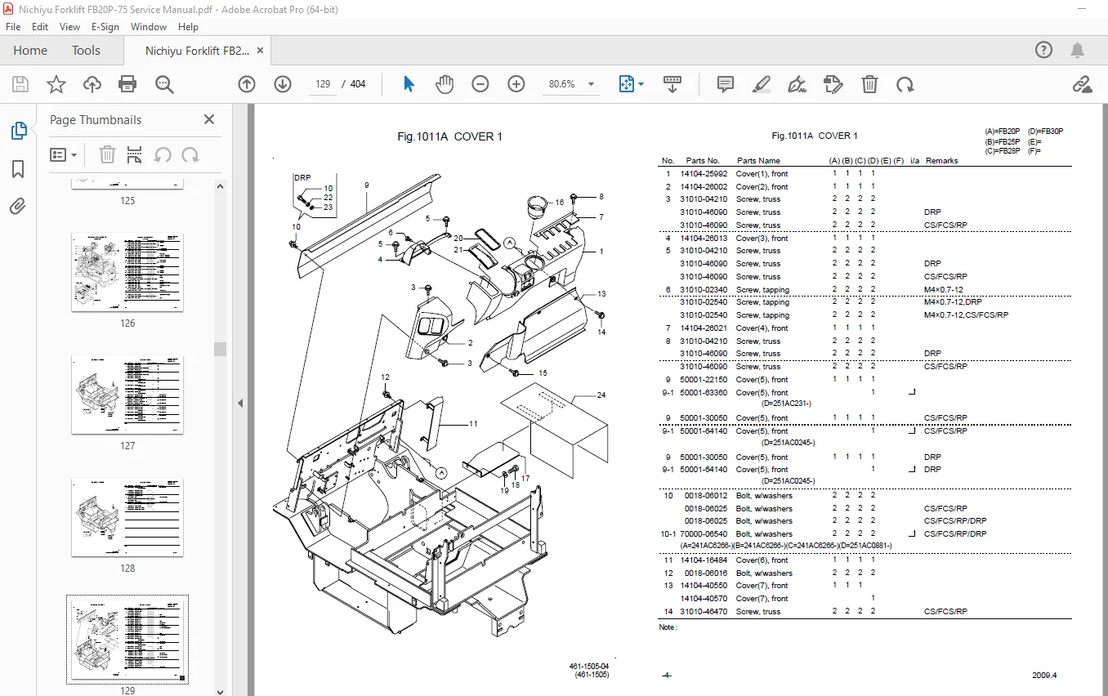The width and height of the screenshot is (1108, 696).
Task: Select the arrow selection tool
Action: click(409, 84)
